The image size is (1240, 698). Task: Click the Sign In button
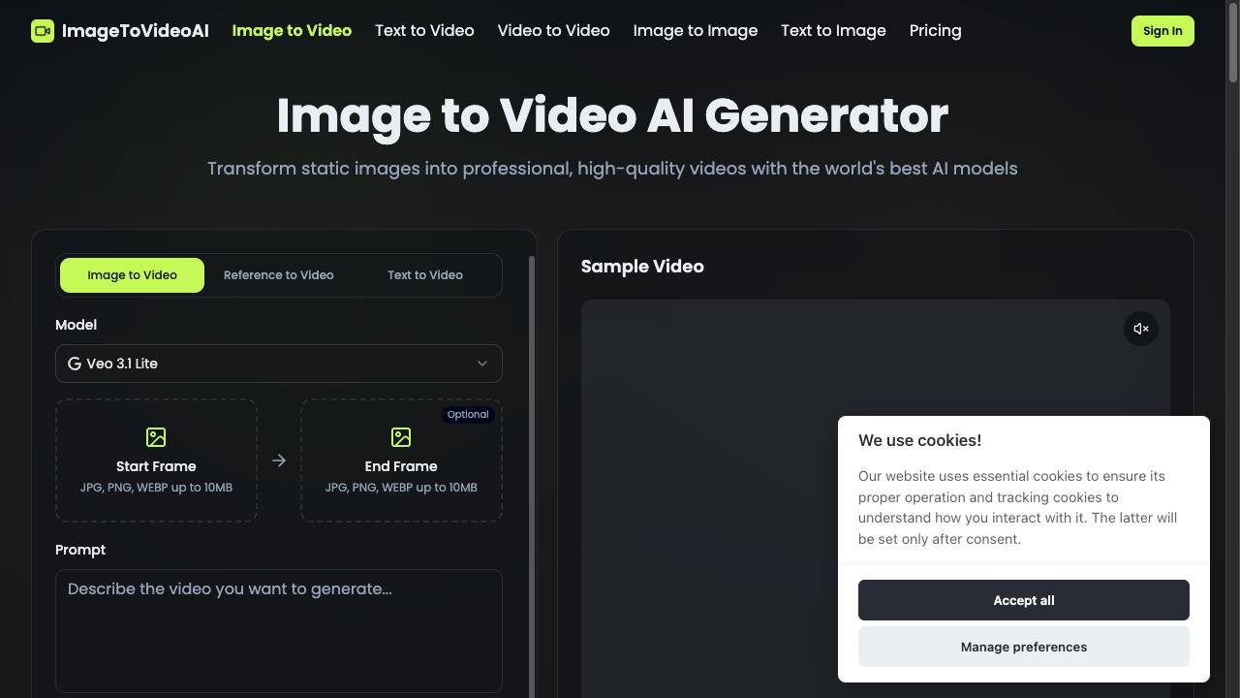pyautogui.click(x=1162, y=31)
